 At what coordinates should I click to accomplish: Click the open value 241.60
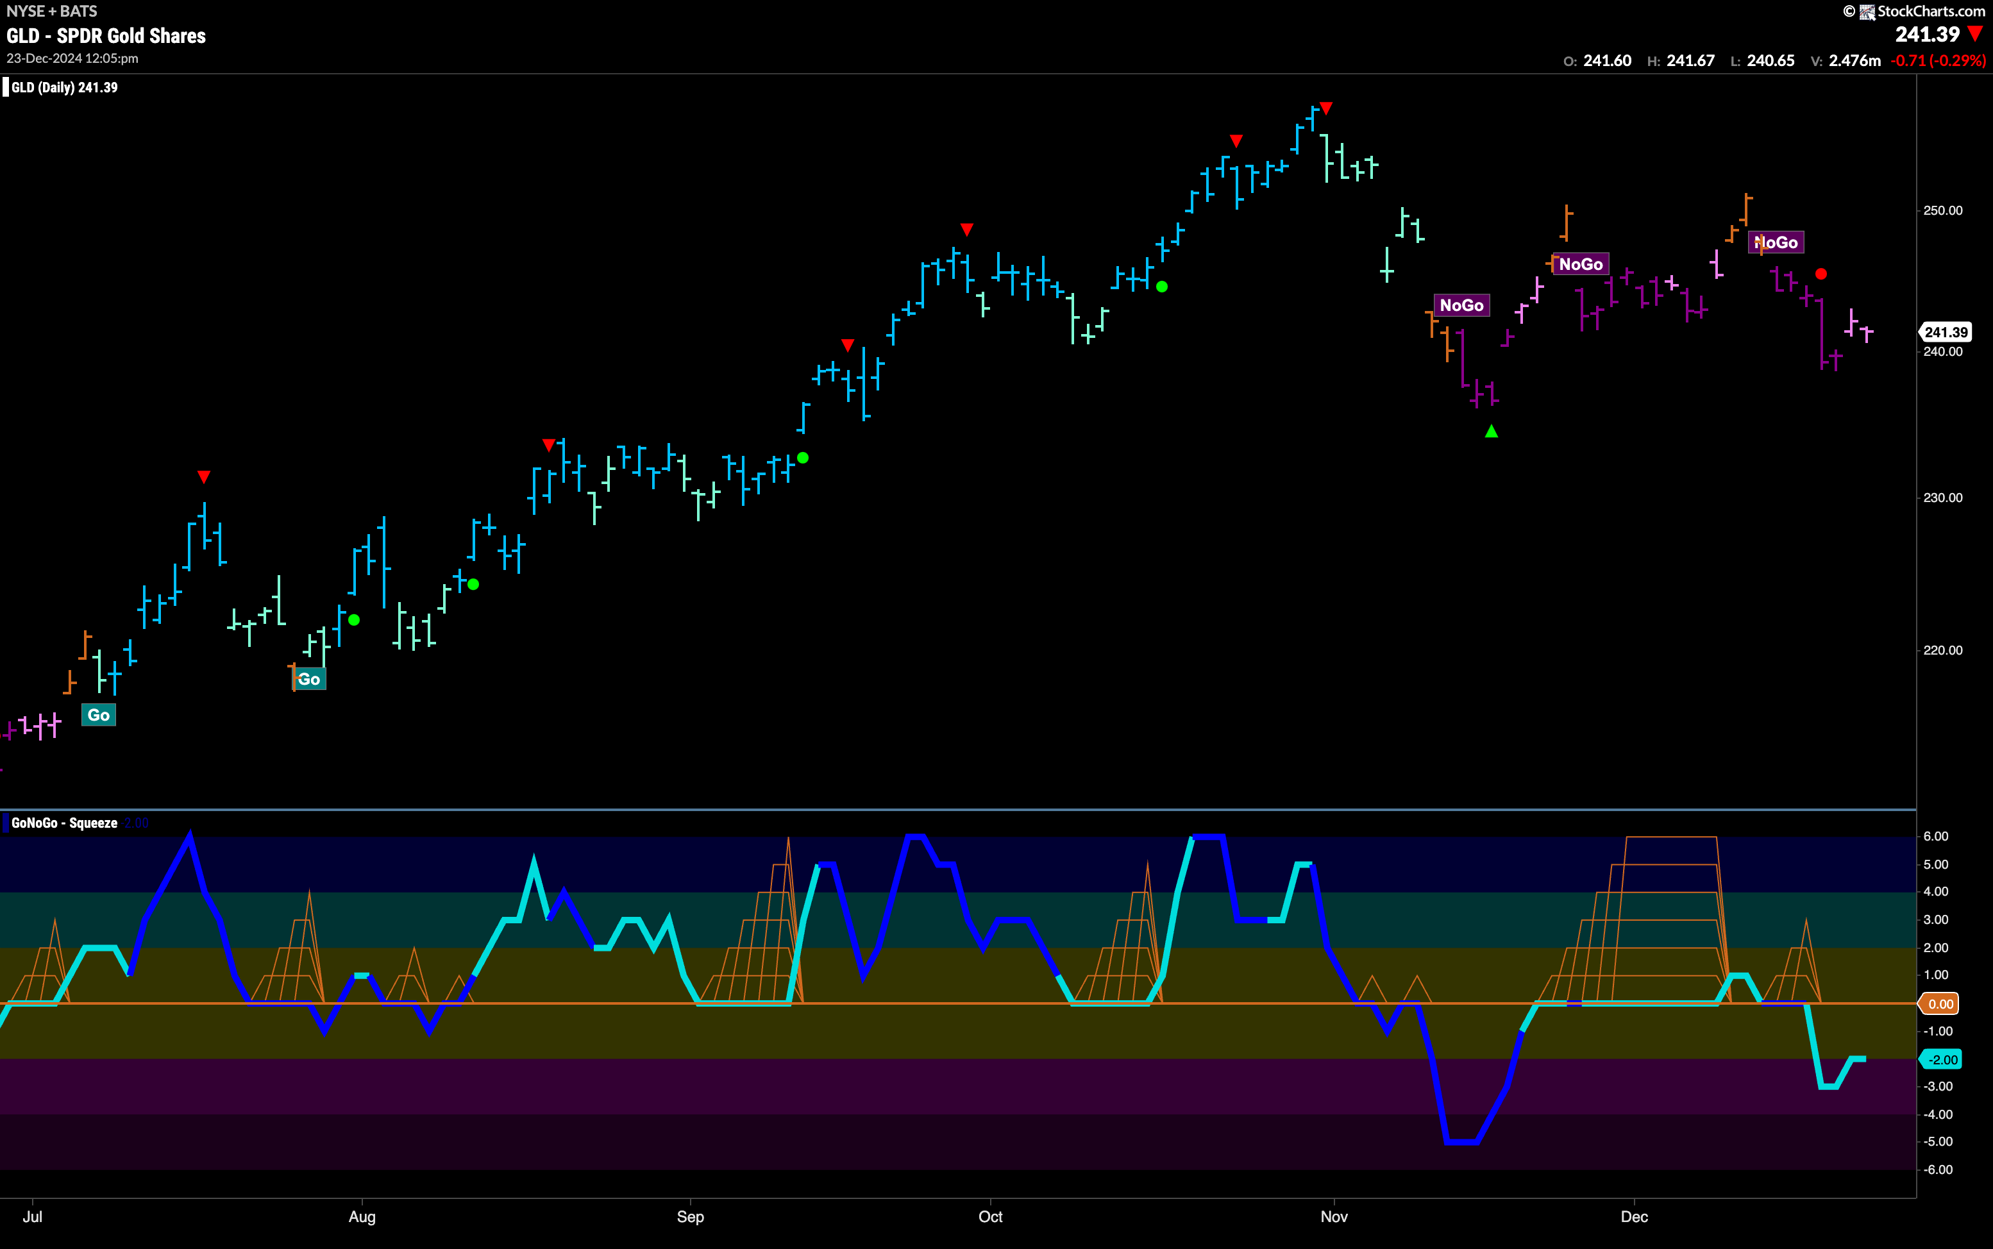(x=1607, y=60)
